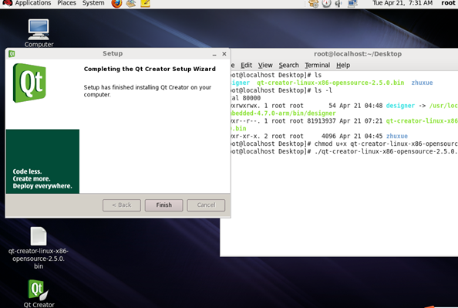Click the root user label in panel
This screenshot has width=458, height=308.
[448, 3]
